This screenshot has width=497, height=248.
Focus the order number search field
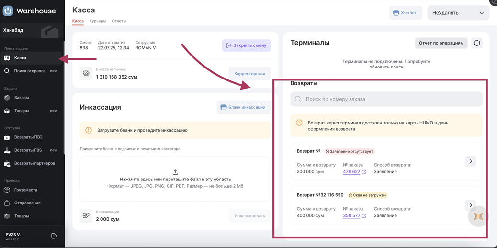(386, 99)
